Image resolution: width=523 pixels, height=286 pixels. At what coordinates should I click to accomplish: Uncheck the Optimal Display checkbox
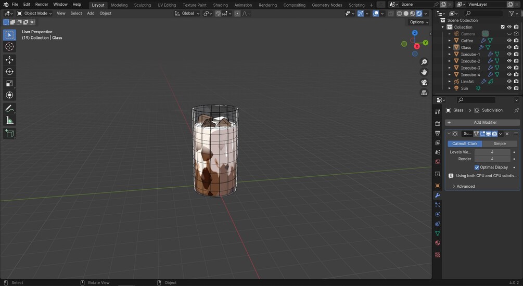[x=477, y=167]
